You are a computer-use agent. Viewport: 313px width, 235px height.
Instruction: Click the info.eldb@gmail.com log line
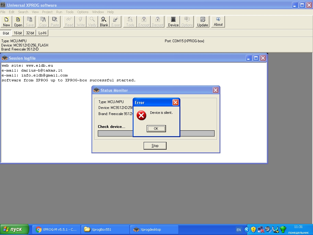click(35, 75)
